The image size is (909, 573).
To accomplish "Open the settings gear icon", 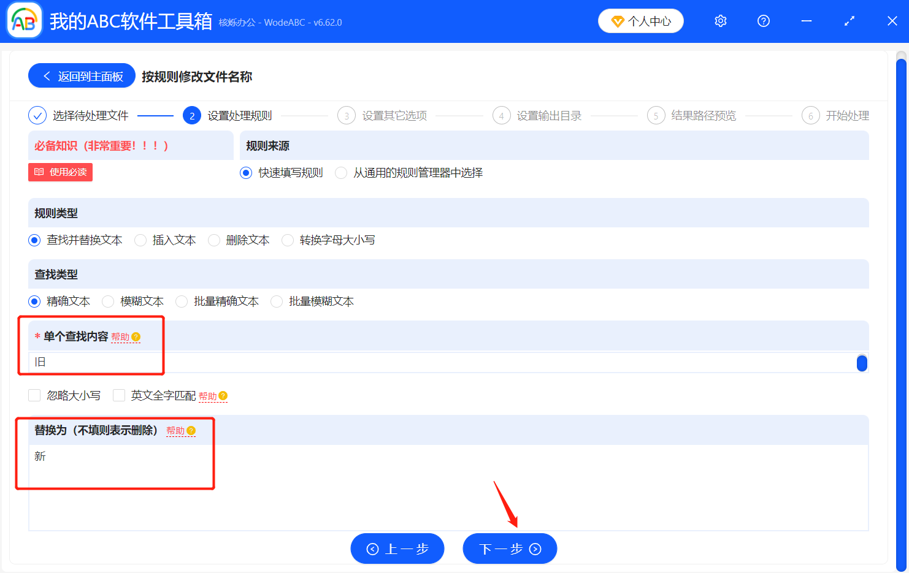I will (x=720, y=20).
